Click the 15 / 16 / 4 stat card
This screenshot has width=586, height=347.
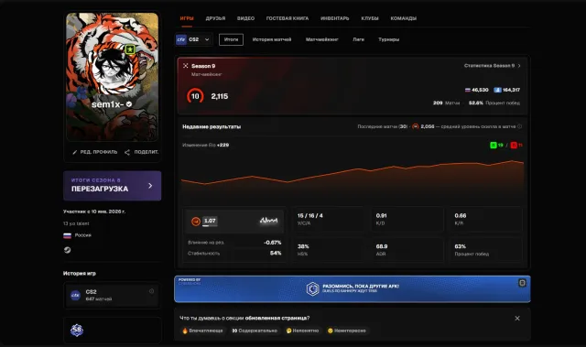click(x=328, y=219)
